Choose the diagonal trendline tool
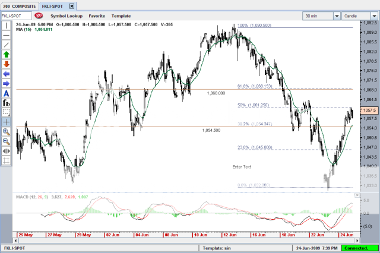The image size is (380, 253). click(6, 45)
